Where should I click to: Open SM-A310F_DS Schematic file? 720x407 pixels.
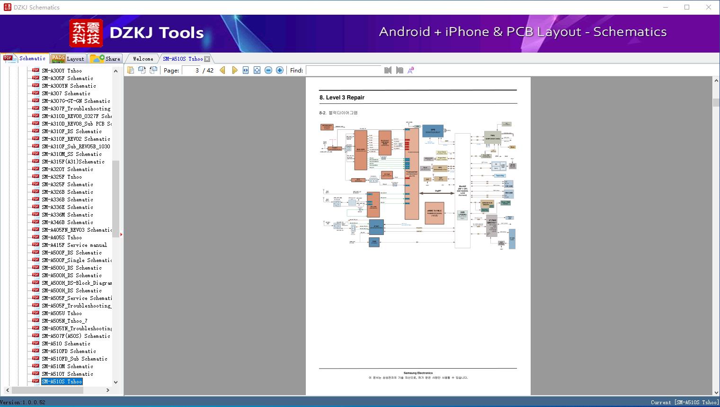click(71, 131)
